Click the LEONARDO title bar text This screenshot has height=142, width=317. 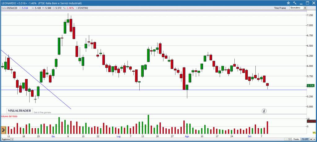point(41,3)
